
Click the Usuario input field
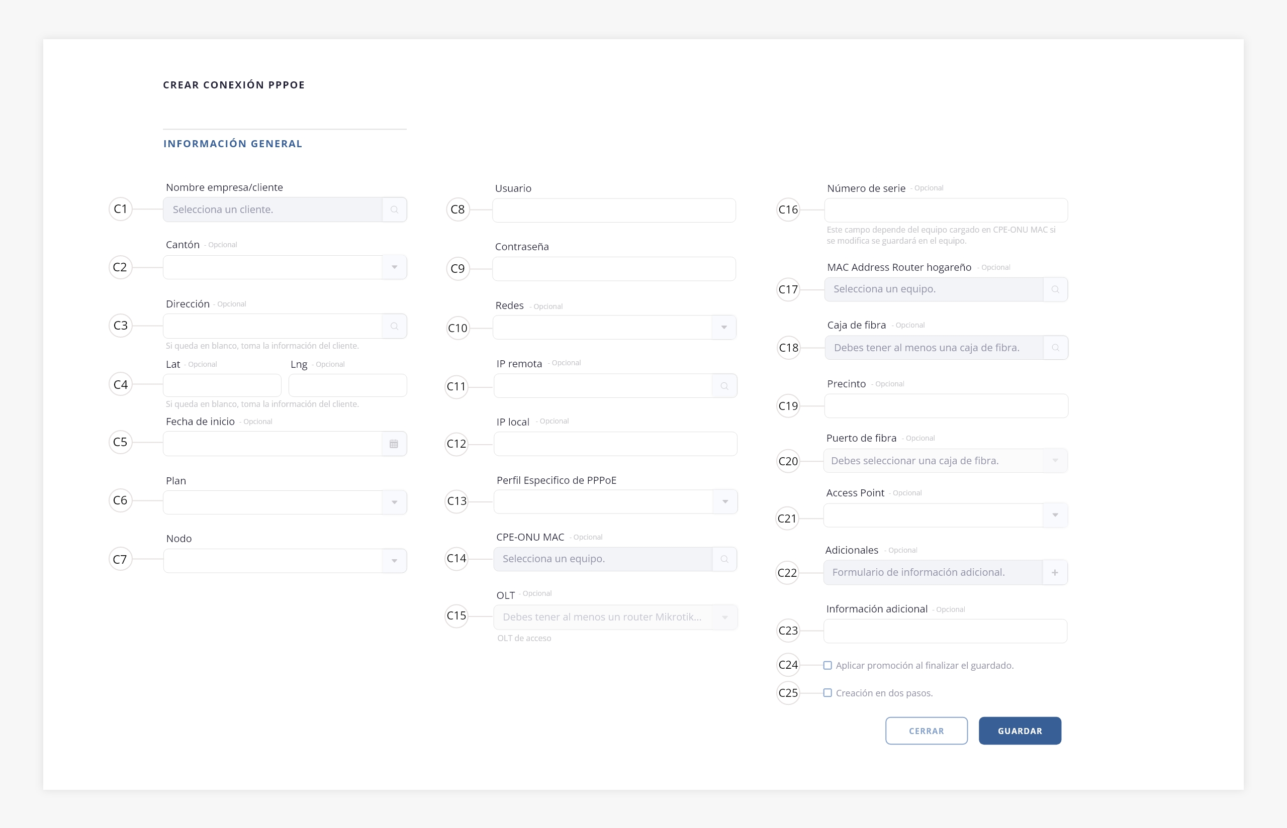pyautogui.click(x=614, y=210)
